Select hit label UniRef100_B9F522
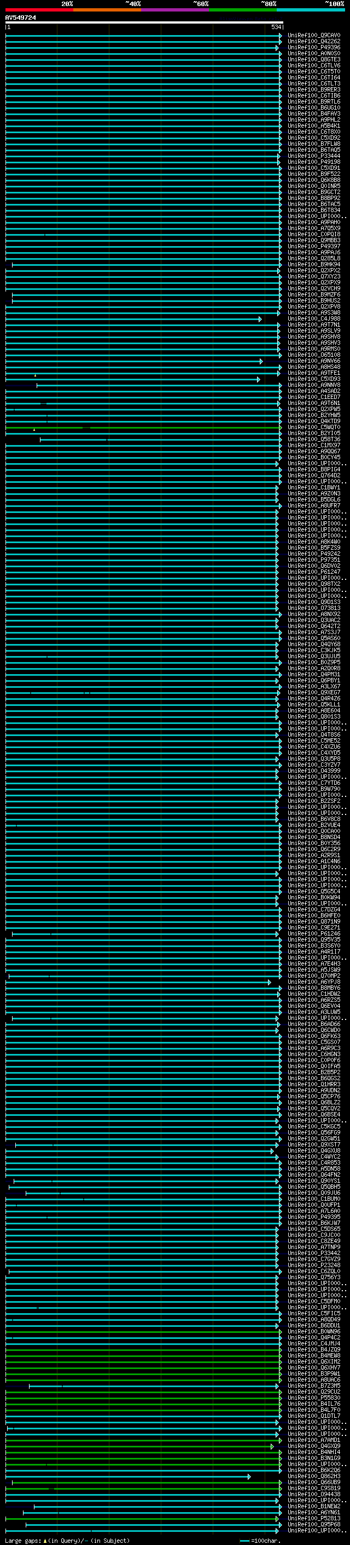350x1545 pixels. click(x=314, y=174)
